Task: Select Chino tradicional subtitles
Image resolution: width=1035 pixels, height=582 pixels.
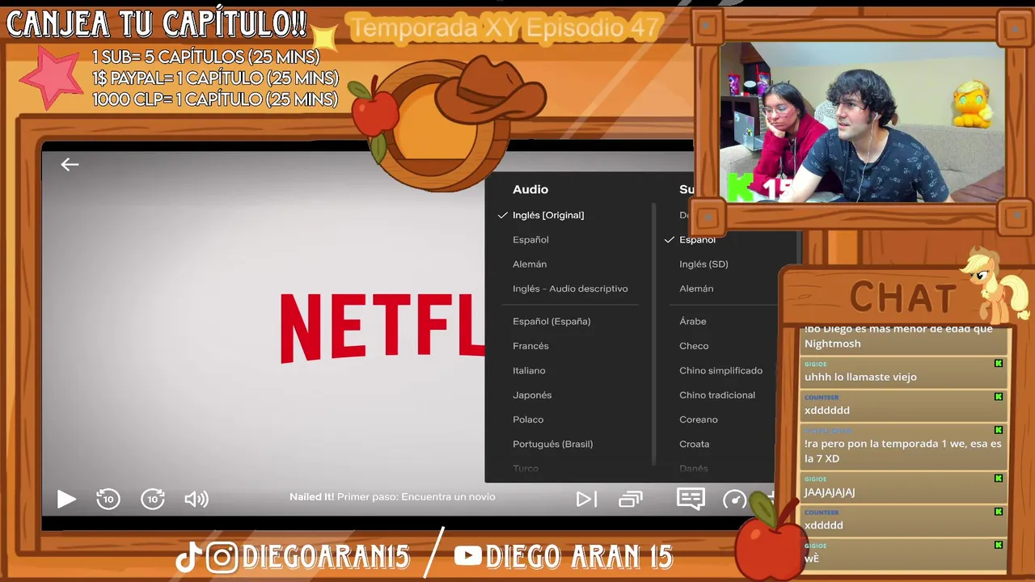Action: pyautogui.click(x=717, y=395)
